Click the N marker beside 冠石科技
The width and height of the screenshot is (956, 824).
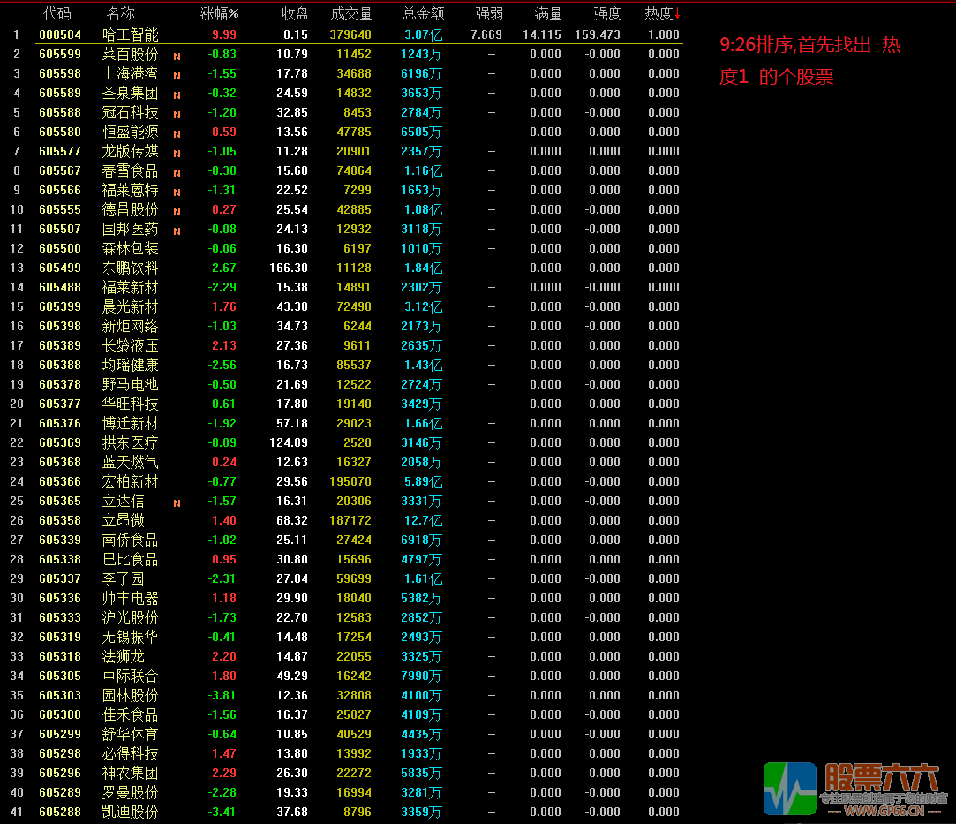(177, 115)
